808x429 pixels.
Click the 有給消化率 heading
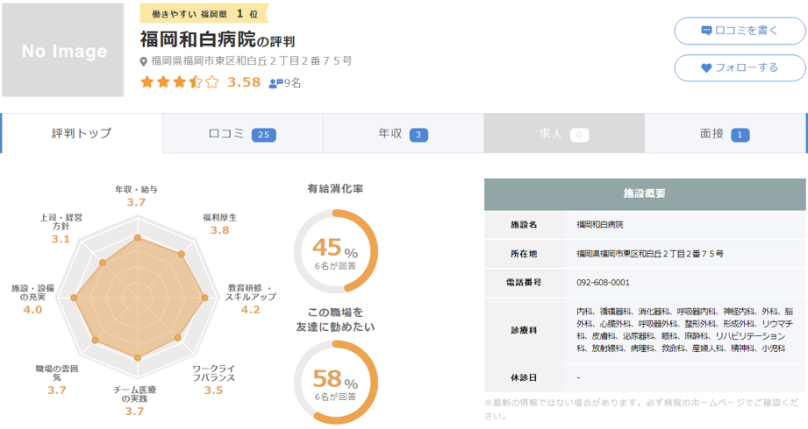pos(335,189)
